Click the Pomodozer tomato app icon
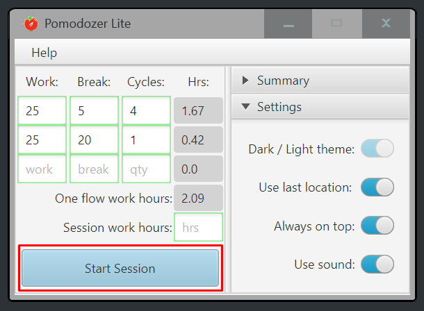424x311 pixels. [31, 24]
